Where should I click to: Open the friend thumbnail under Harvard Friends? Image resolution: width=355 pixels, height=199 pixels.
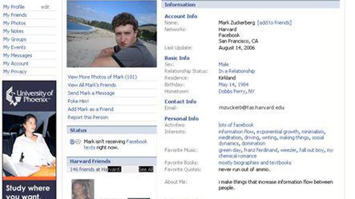click(83, 189)
